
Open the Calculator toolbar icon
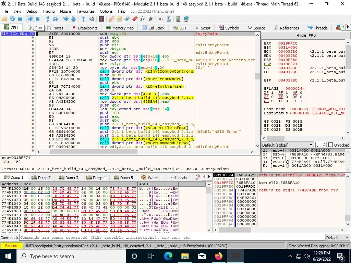tap(178, 19)
